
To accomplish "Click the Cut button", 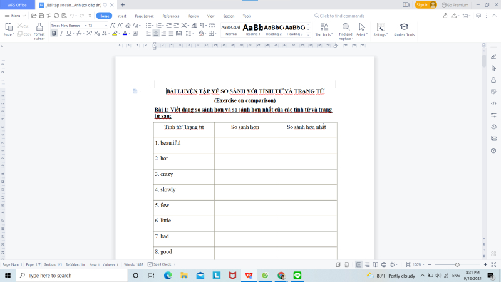I will click(x=23, y=26).
